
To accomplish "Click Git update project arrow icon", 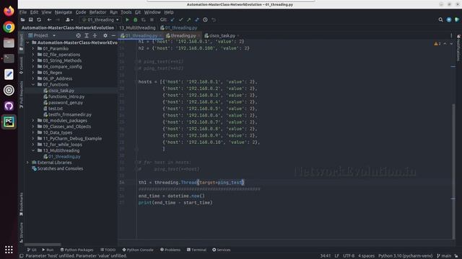I will click(x=173, y=19).
